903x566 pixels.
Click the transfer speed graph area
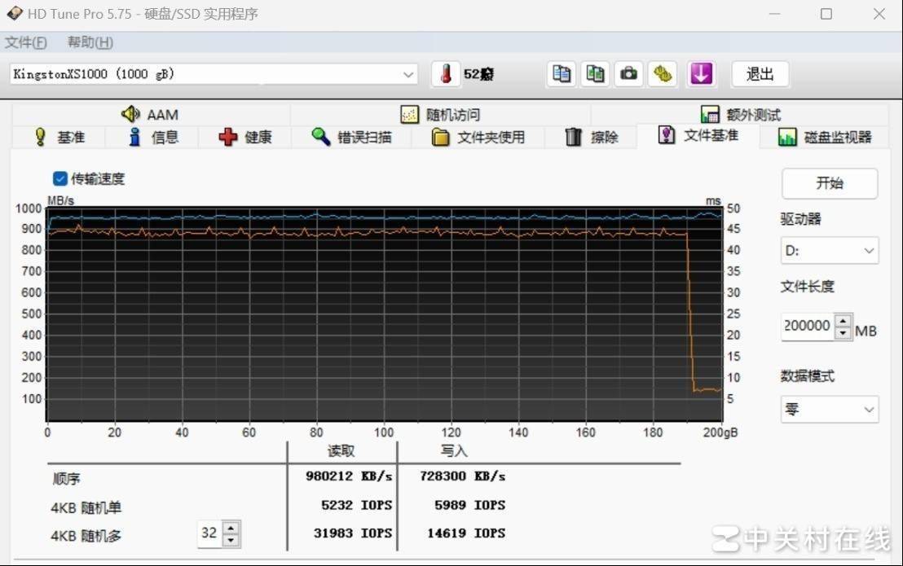click(x=384, y=314)
